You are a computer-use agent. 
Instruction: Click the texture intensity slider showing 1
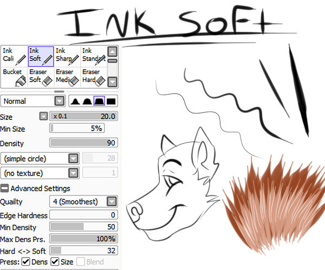(100, 172)
